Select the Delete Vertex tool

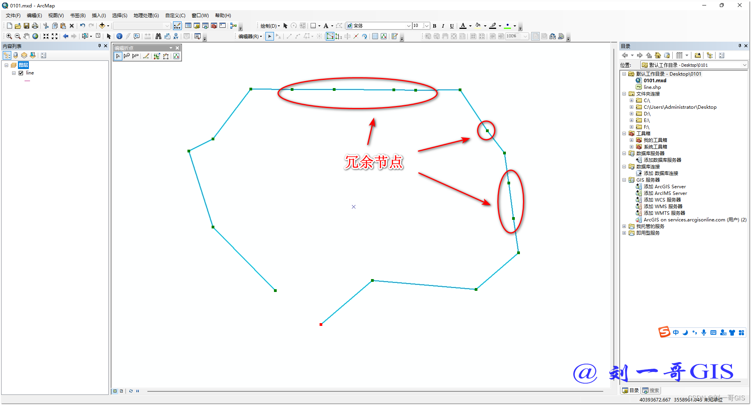[x=135, y=56]
